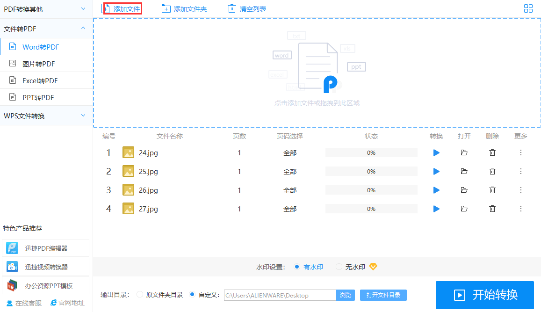Delete 26.jpg using its trash icon
541x312 pixels.
point(492,190)
